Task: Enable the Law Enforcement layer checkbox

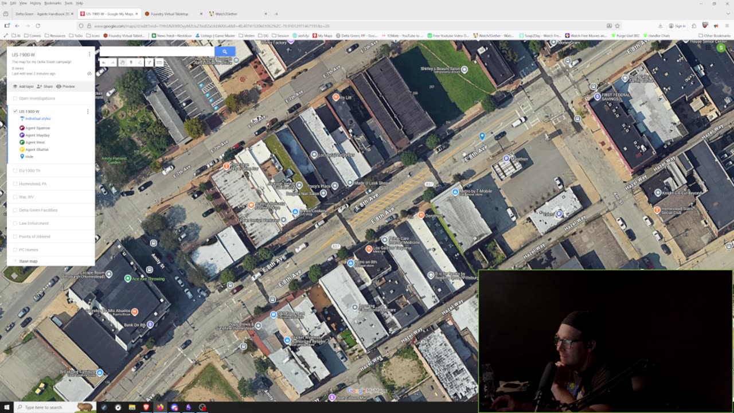Action: point(15,223)
